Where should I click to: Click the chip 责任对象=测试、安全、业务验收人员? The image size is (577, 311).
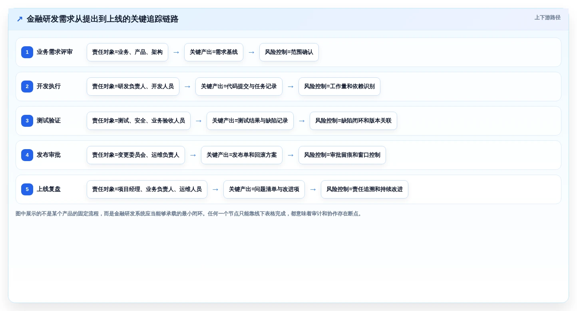(x=139, y=121)
